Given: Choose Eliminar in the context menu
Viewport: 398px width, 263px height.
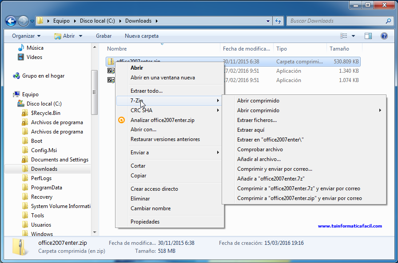Looking at the screenshot, I should coord(170,199).
